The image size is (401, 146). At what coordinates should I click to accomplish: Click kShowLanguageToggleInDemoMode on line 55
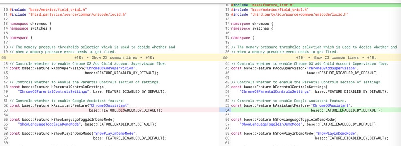(82, 120)
